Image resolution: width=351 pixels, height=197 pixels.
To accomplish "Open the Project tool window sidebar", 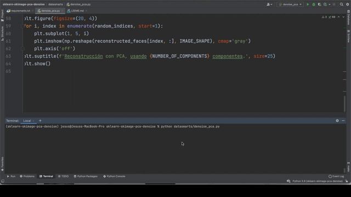I will point(2,16).
